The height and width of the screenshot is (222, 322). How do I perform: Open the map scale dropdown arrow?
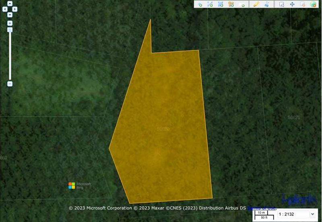tap(312, 215)
